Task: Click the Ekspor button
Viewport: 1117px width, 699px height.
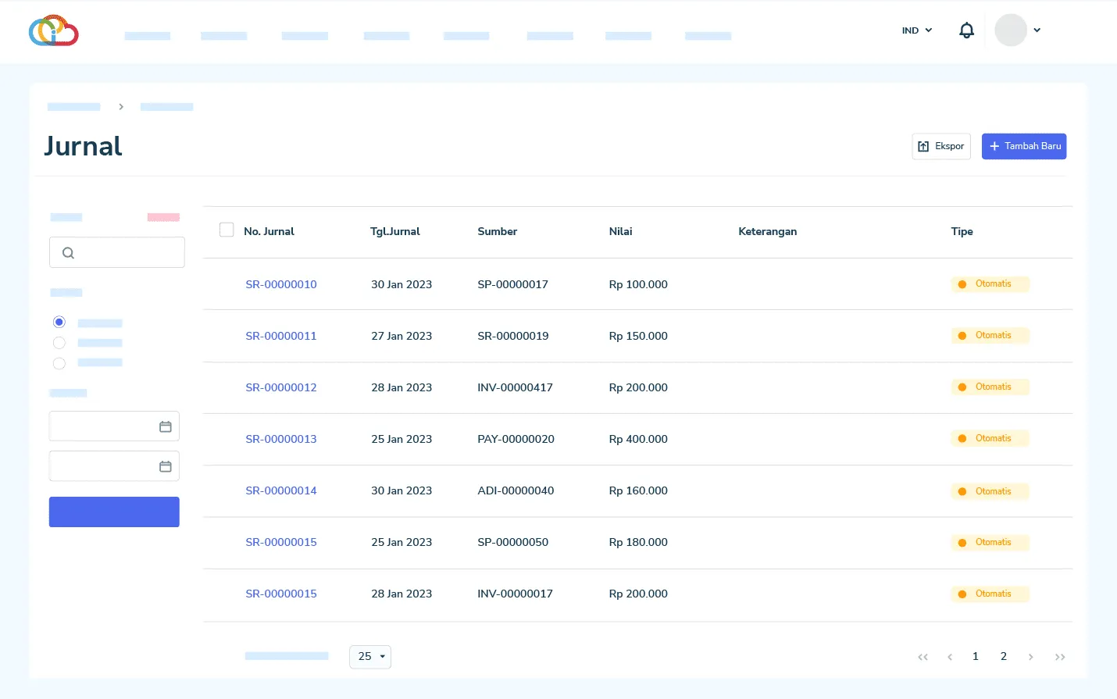Action: click(x=940, y=146)
